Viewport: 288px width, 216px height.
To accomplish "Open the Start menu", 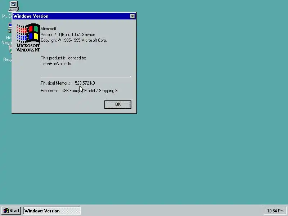I will [x=11, y=211].
